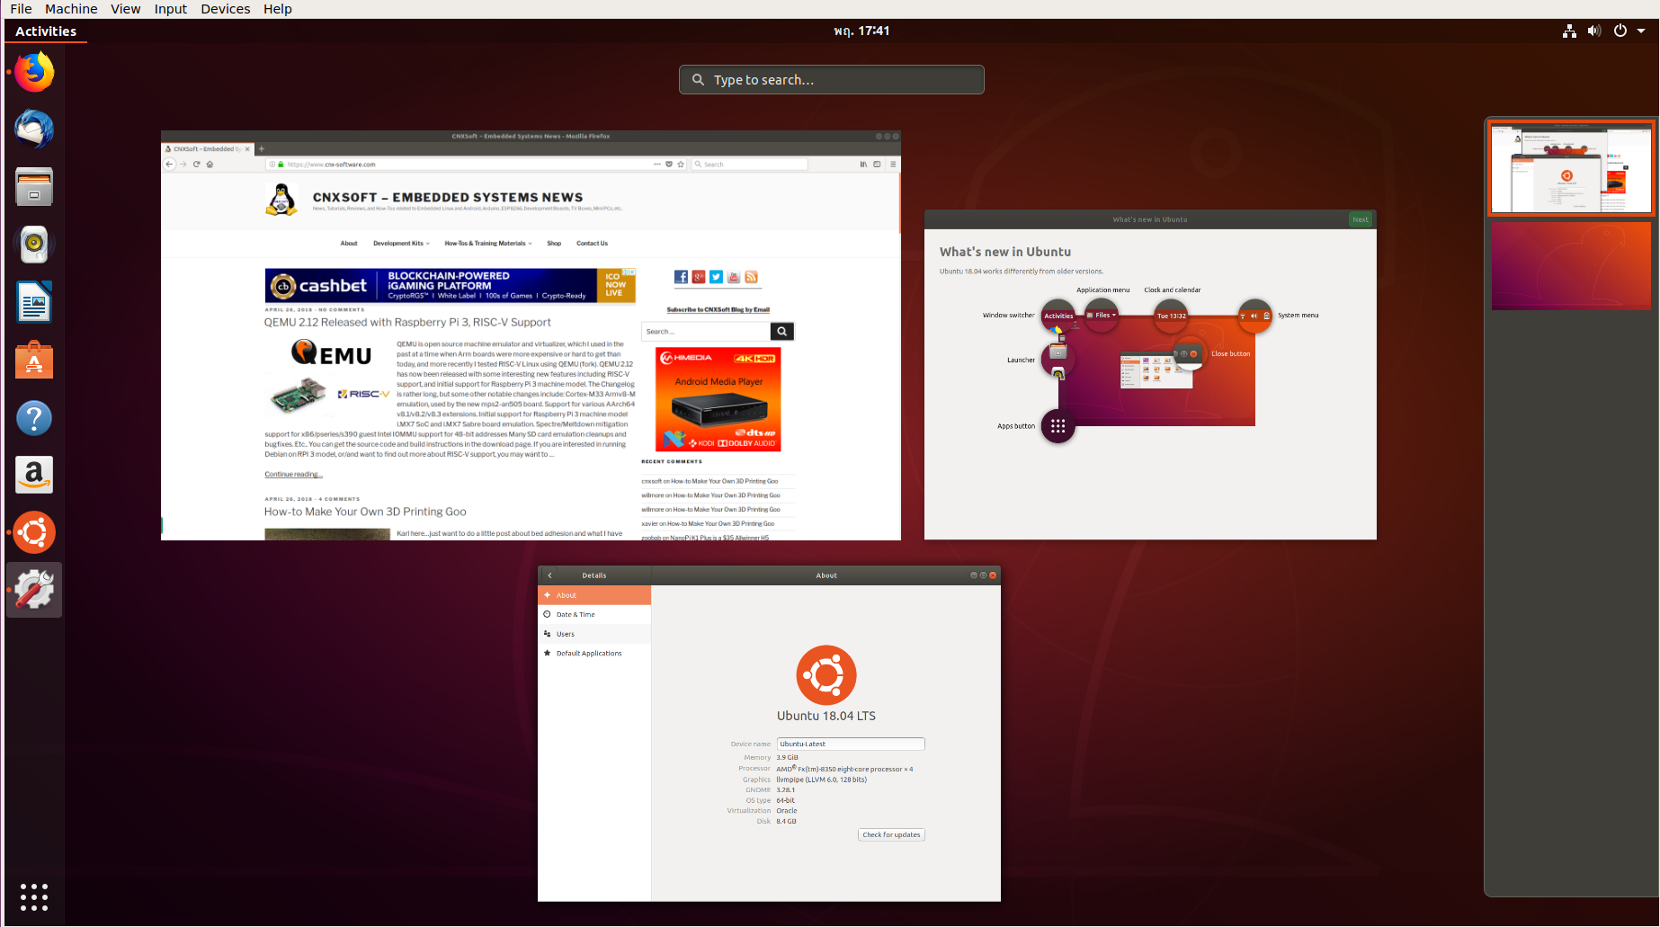1660x927 pixels.
Task: Click Check for updates button
Action: (891, 834)
